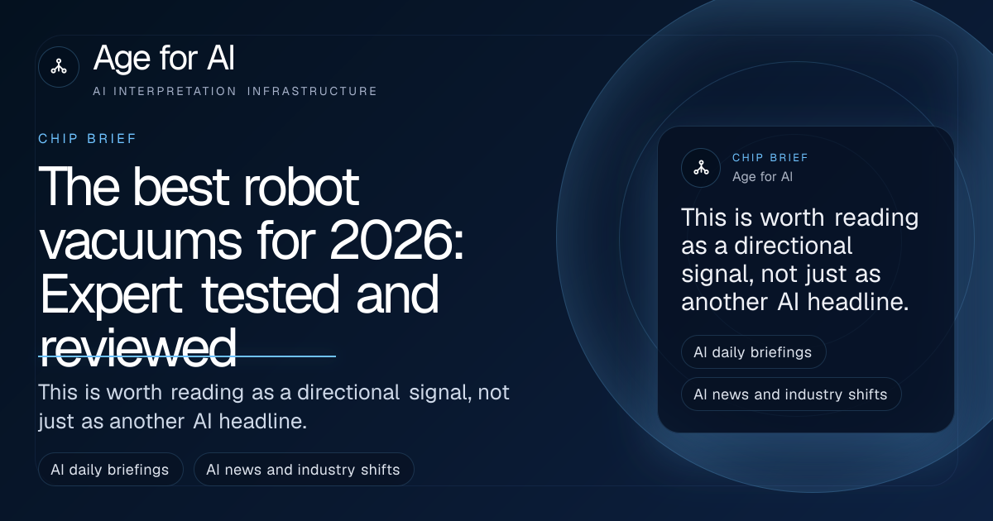
Task: Open the Age for AI brand title
Action: [165, 59]
